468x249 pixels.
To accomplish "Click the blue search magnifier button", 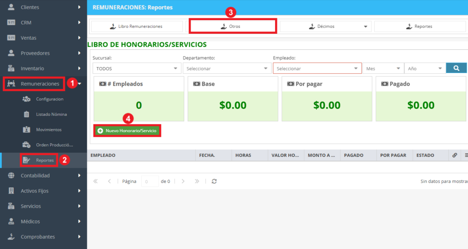I will 456,68.
